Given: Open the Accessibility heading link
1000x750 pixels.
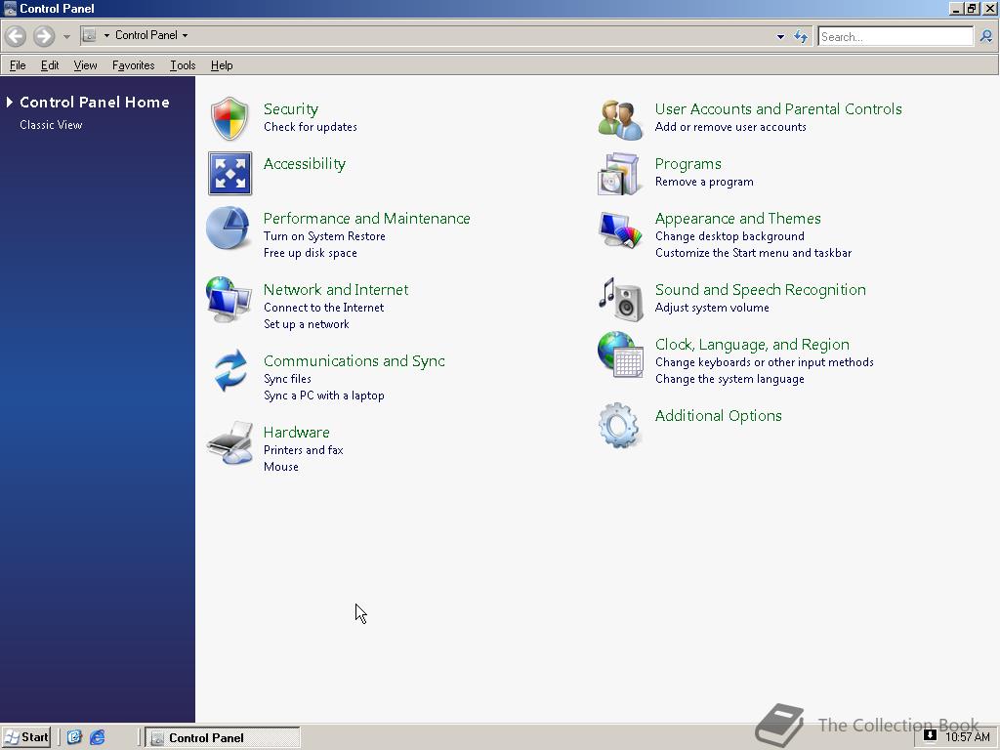Looking at the screenshot, I should 305,164.
